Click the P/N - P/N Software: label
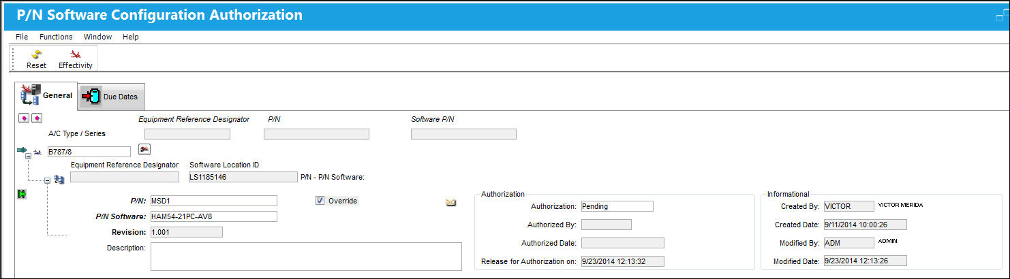The image size is (1010, 279). (x=333, y=178)
